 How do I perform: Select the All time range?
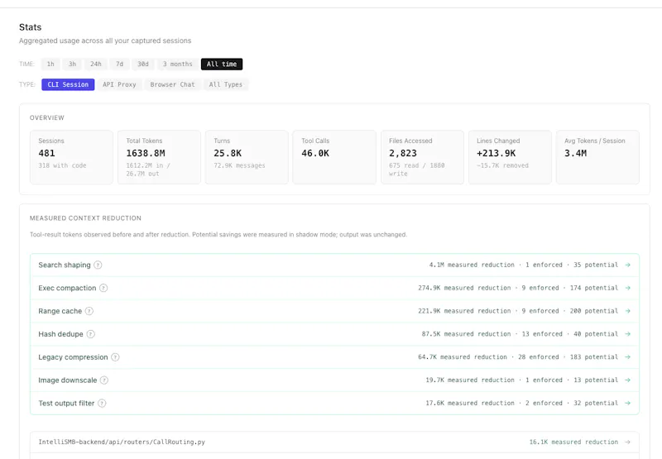pos(222,65)
